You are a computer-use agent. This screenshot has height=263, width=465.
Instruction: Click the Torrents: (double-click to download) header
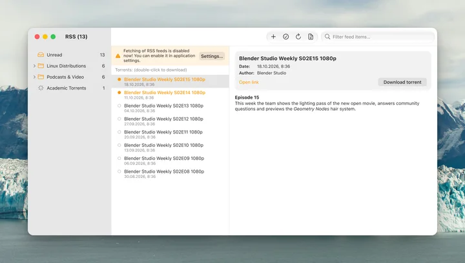click(151, 70)
